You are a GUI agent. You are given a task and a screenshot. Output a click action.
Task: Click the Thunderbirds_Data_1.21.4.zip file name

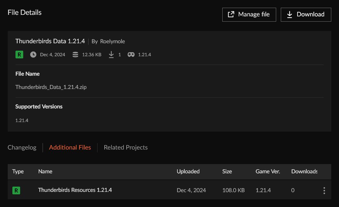click(51, 87)
